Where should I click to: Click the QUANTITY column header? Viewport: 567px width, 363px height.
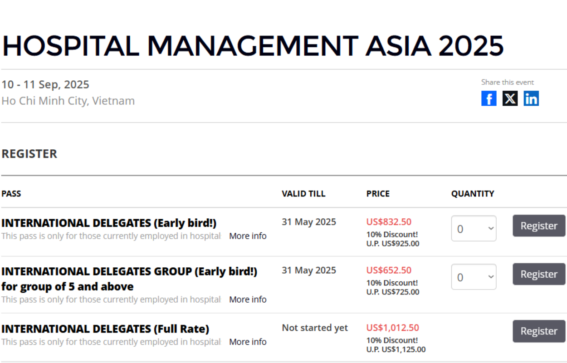click(x=473, y=194)
